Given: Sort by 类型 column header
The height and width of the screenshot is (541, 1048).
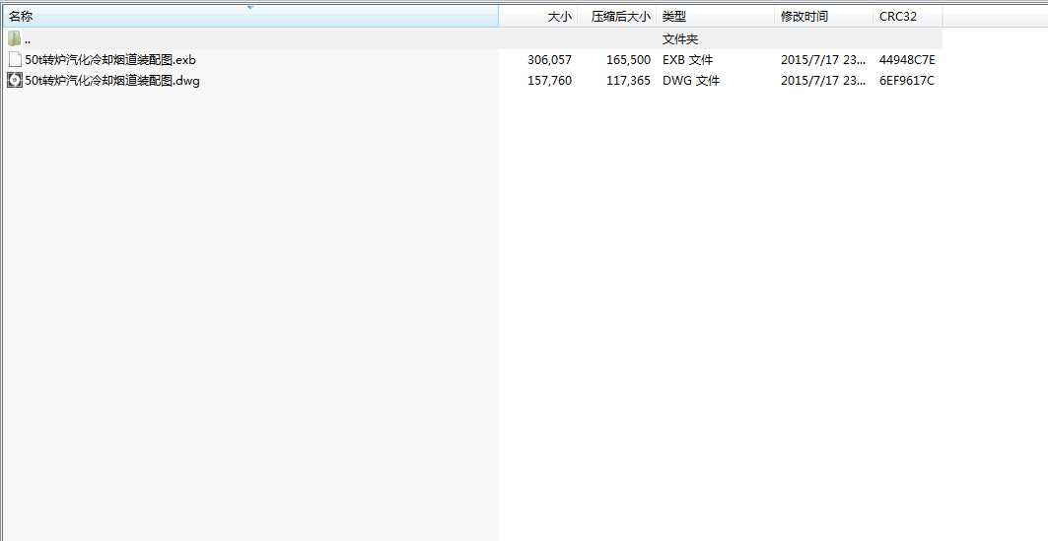Looking at the screenshot, I should coord(716,17).
